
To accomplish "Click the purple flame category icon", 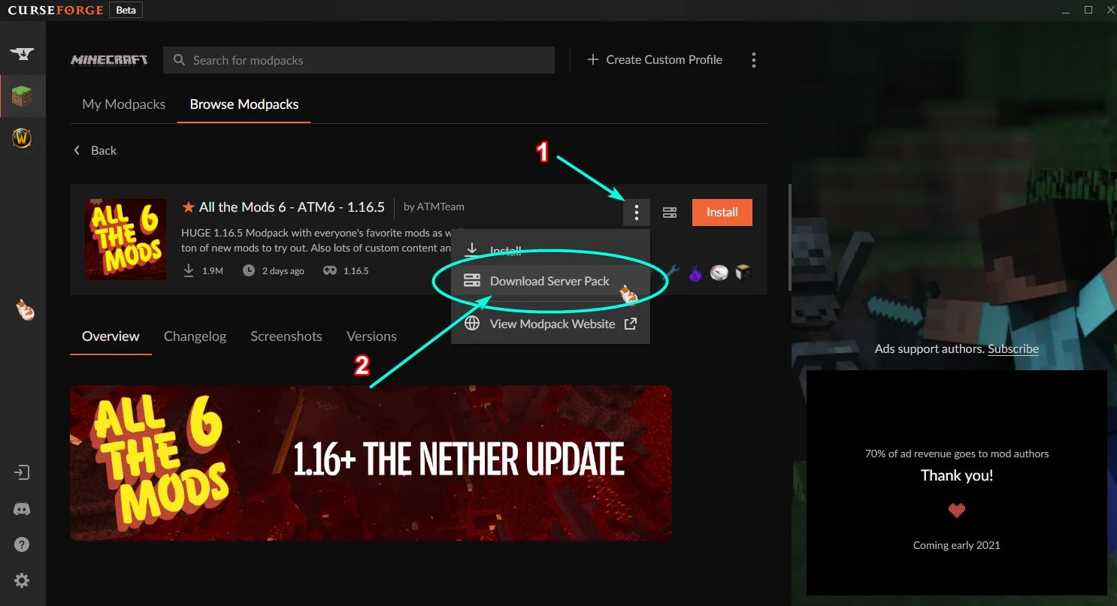I will pos(695,273).
